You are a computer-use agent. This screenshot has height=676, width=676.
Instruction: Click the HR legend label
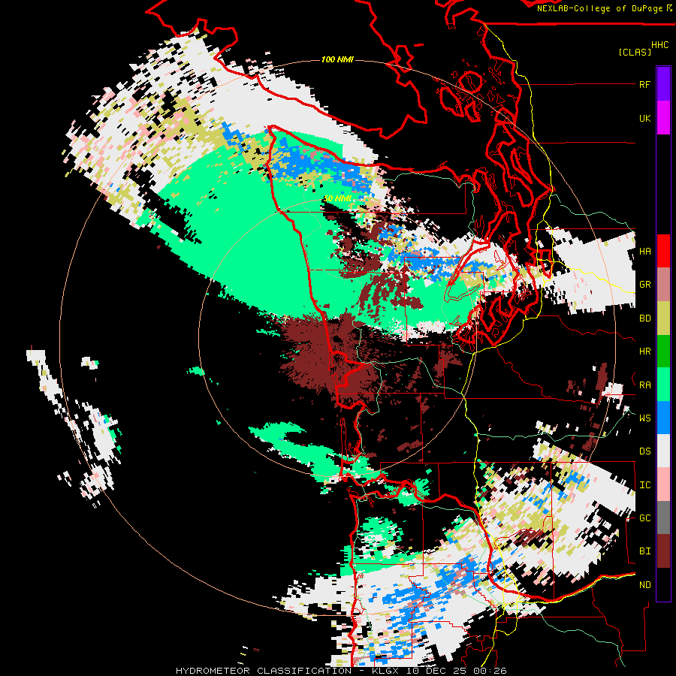(x=644, y=352)
